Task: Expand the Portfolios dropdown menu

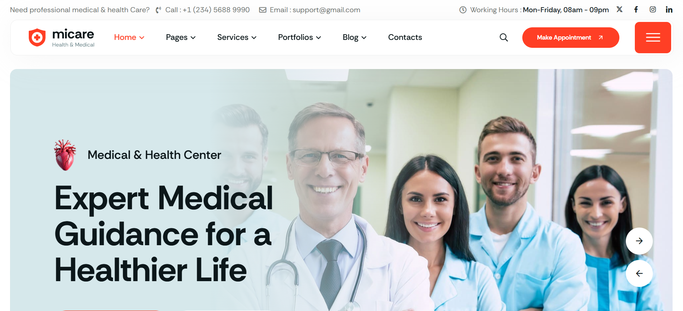Action: point(299,37)
